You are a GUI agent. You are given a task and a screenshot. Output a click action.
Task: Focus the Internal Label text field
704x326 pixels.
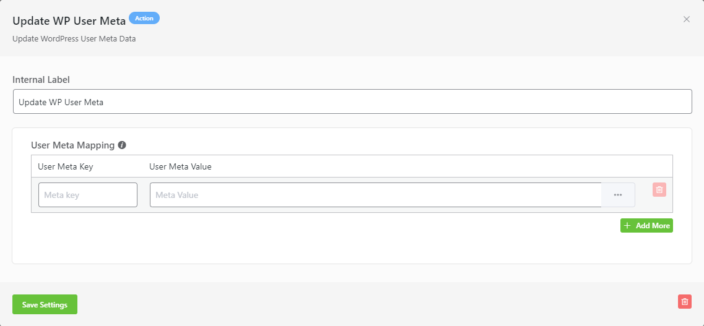[x=352, y=102]
